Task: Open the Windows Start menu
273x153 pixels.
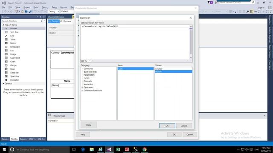Action: pyautogui.click(x=4, y=149)
